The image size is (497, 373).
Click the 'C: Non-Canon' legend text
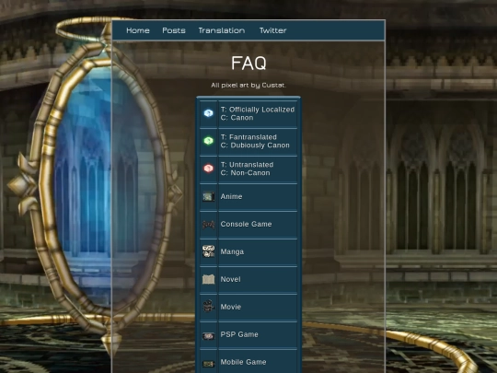[x=246, y=173]
